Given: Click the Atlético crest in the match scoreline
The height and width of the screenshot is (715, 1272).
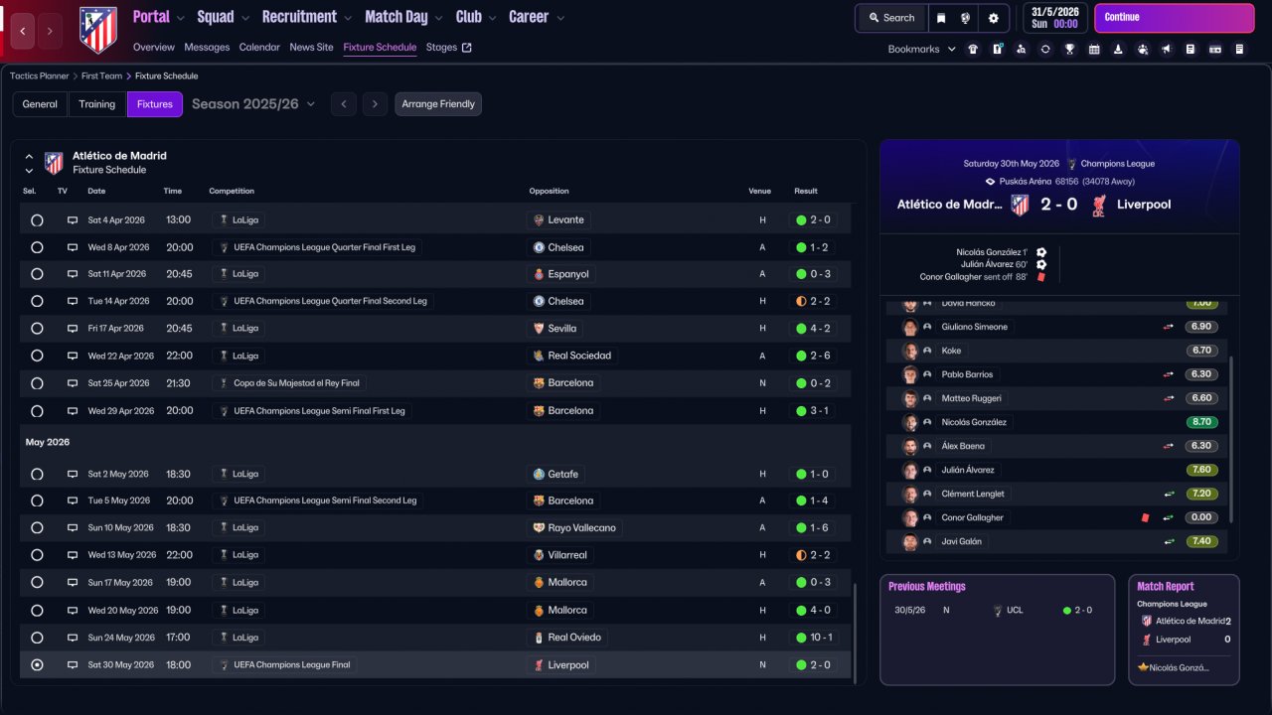Looking at the screenshot, I should click(1020, 205).
